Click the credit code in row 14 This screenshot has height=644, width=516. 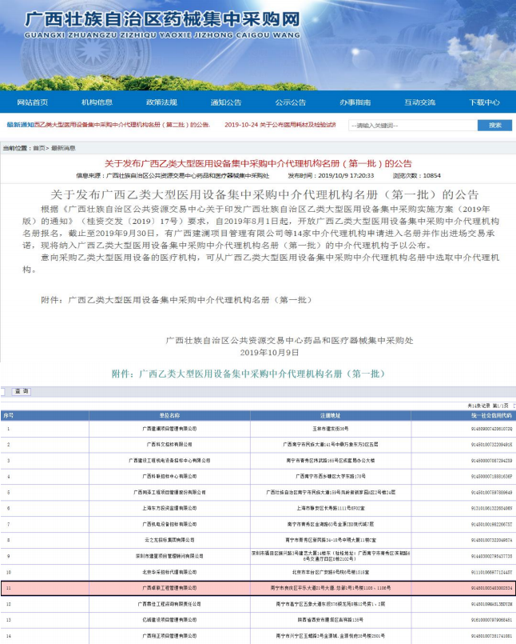491,636
